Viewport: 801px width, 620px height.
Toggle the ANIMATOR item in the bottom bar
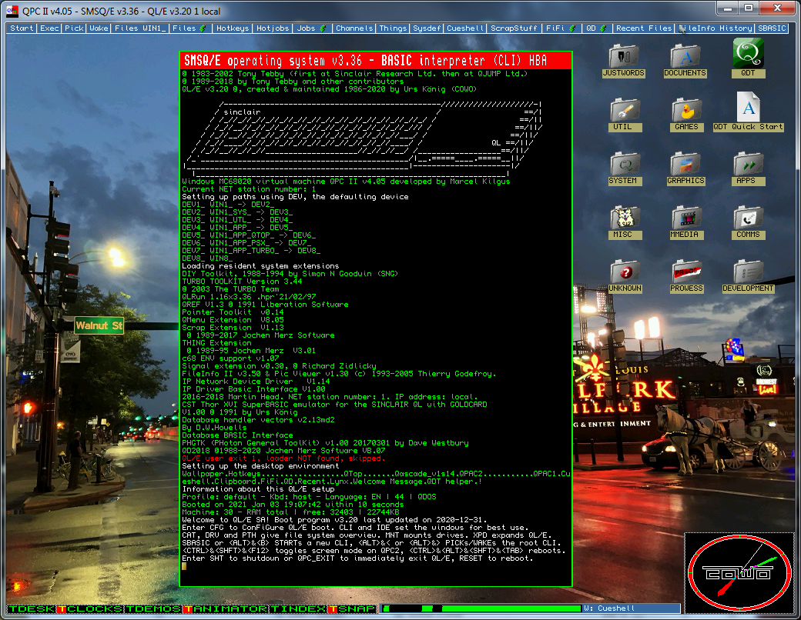pos(225,608)
